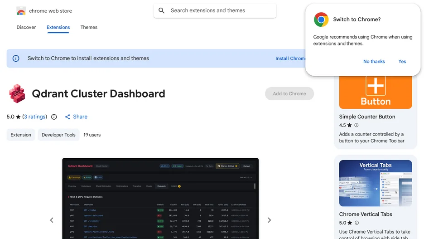This screenshot has height=239, width=424.
Task: Click the Search extensions and themes field
Action: point(215,10)
